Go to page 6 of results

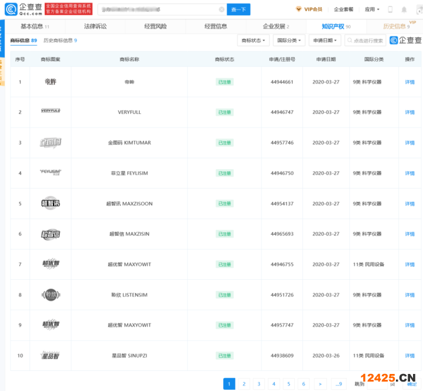point(304,384)
